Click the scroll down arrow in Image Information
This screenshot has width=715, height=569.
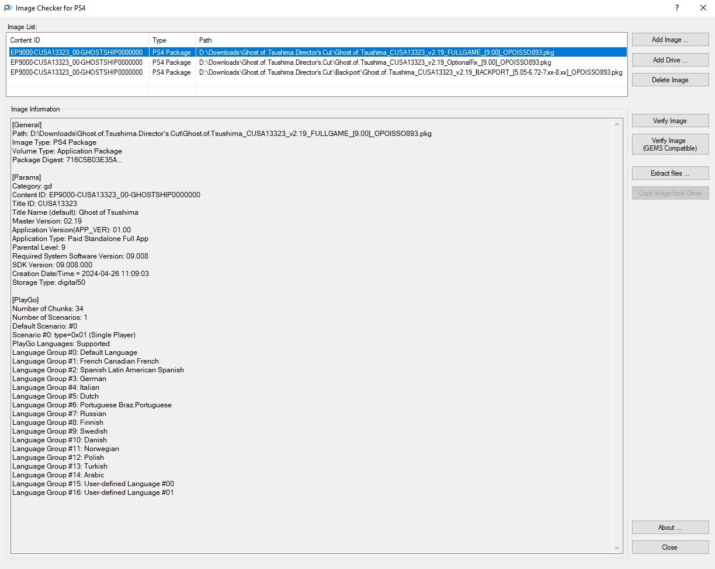[617, 547]
